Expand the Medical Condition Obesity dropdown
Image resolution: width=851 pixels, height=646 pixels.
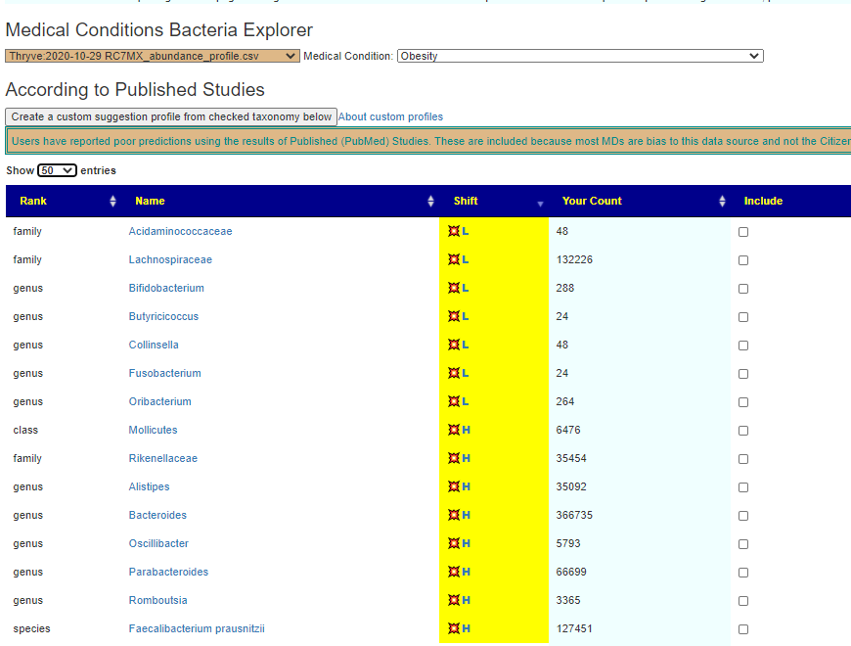click(x=579, y=56)
